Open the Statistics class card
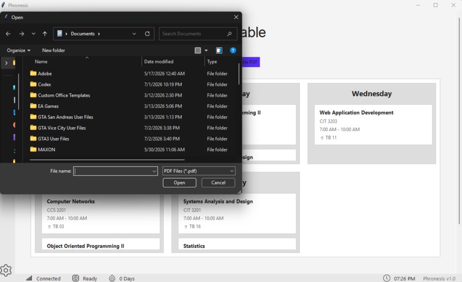This screenshot has height=282, width=462. tap(237, 244)
